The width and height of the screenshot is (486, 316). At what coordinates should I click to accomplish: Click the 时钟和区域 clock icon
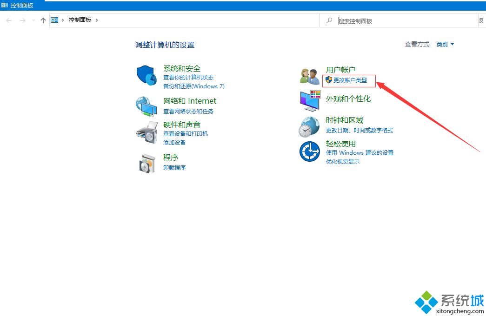309,126
